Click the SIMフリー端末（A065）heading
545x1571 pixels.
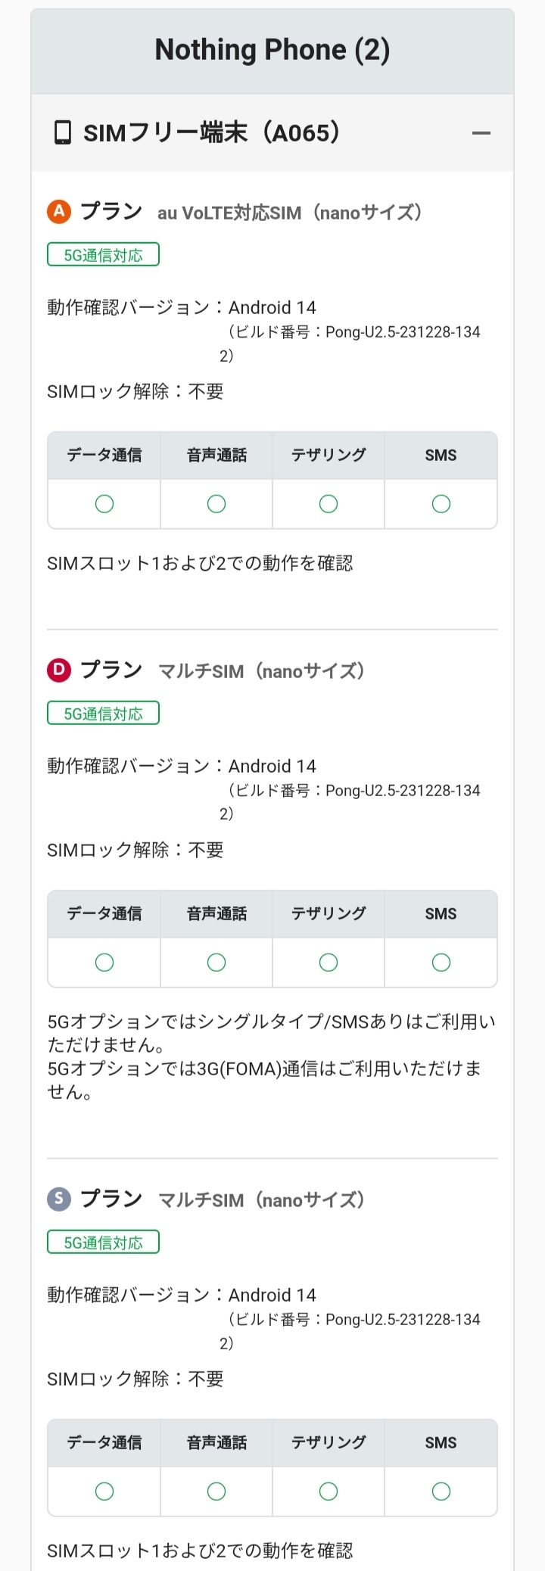pyautogui.click(x=212, y=133)
